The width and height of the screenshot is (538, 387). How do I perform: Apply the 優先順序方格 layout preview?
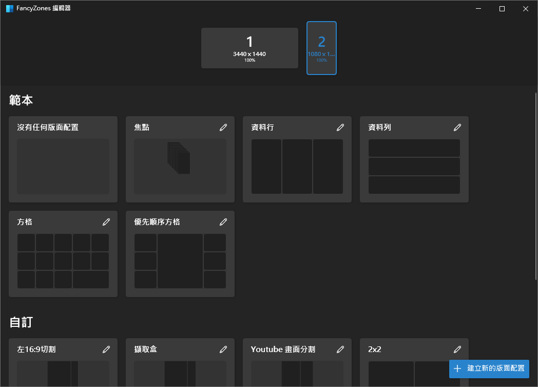click(x=180, y=260)
